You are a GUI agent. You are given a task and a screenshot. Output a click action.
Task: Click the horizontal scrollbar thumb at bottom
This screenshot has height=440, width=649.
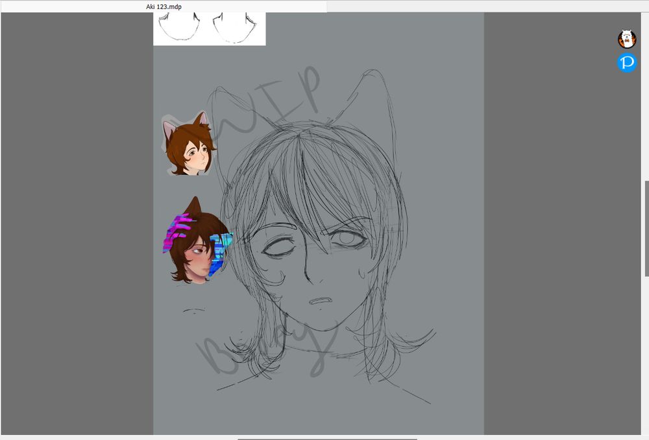click(x=327, y=439)
